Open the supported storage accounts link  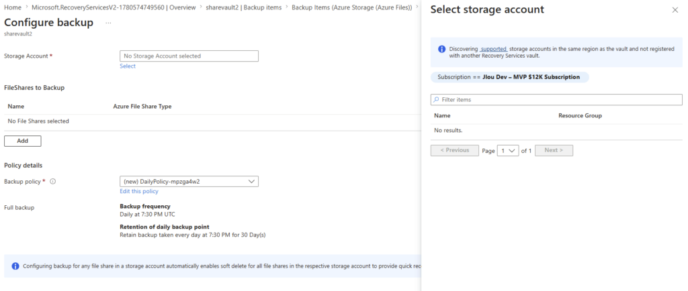[x=494, y=49]
